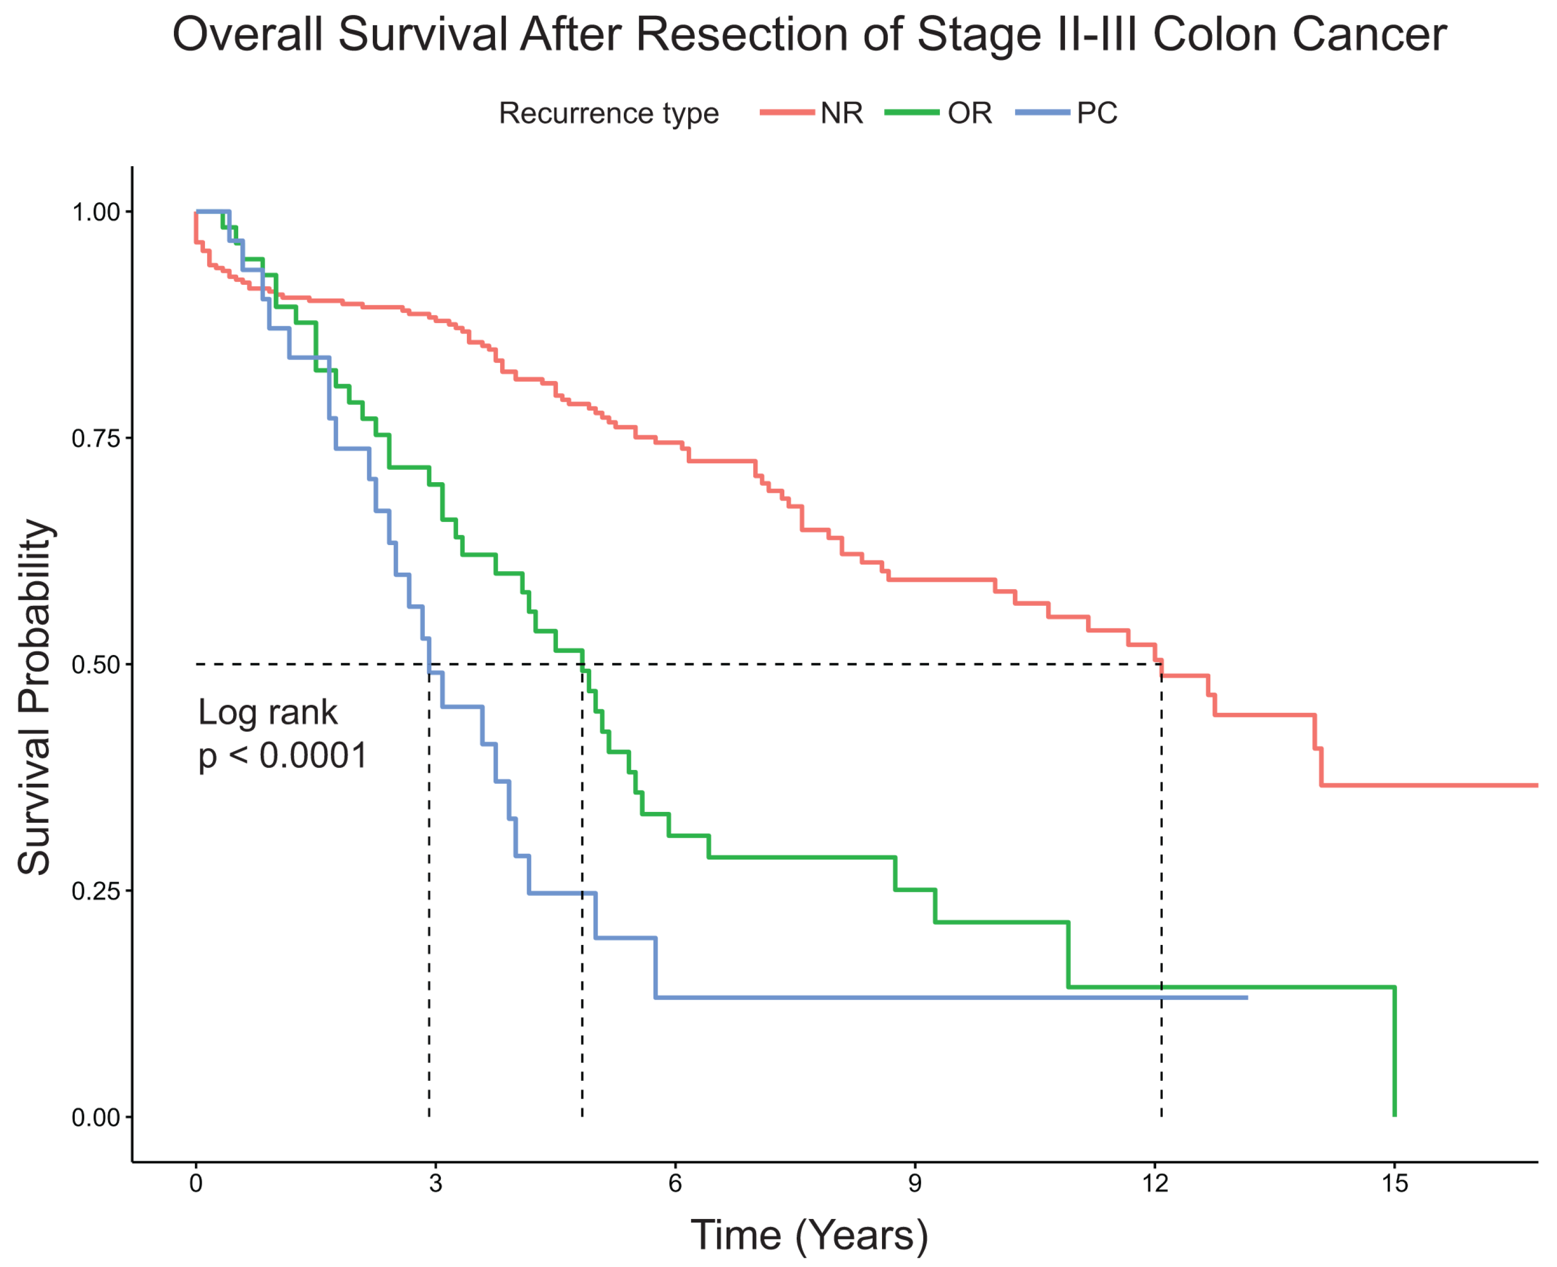
Task: Click the green OR legend line swatch
Action: (x=912, y=112)
